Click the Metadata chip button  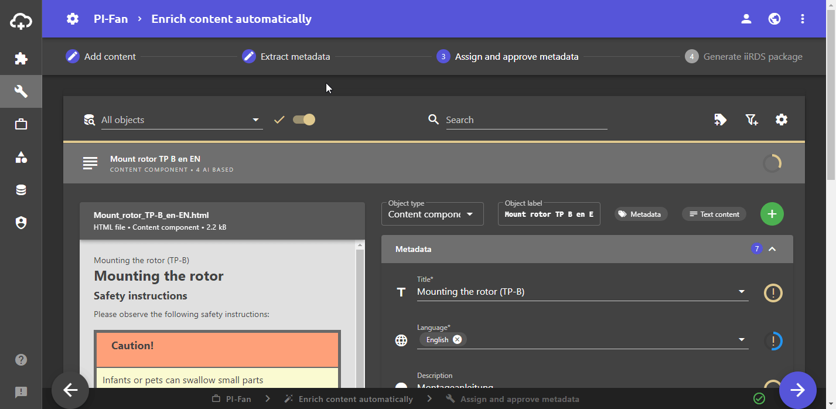pyautogui.click(x=641, y=214)
